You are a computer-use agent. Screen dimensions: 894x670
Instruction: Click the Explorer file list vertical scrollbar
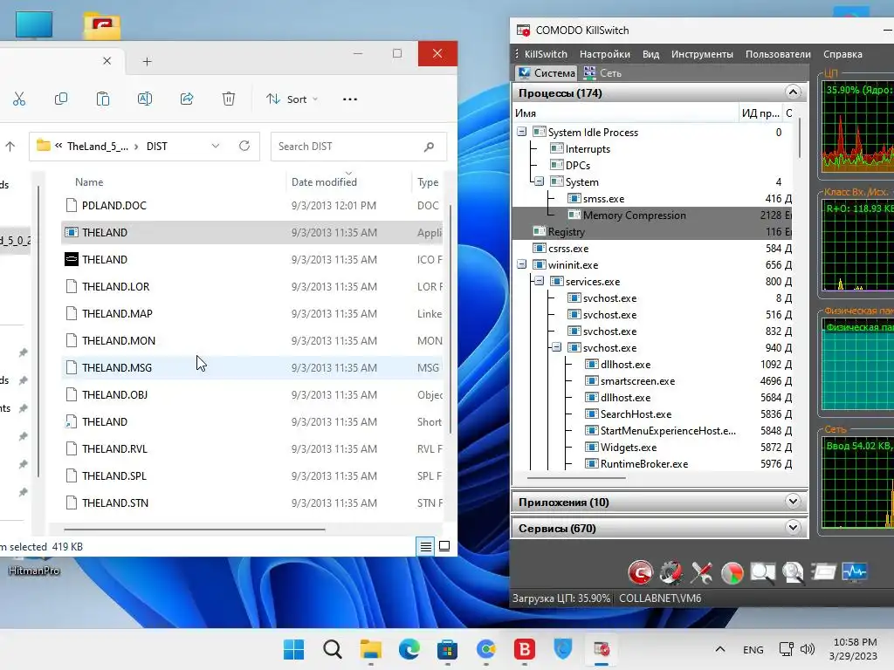coord(450,319)
